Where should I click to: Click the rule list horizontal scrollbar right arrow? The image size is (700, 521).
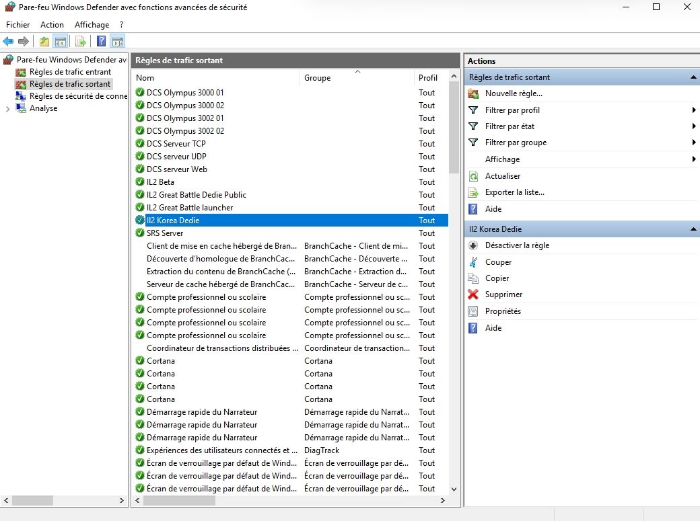(x=442, y=500)
